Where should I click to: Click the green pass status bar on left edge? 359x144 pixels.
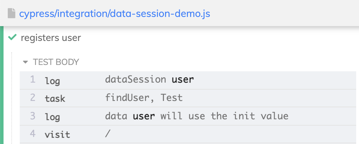(2, 85)
